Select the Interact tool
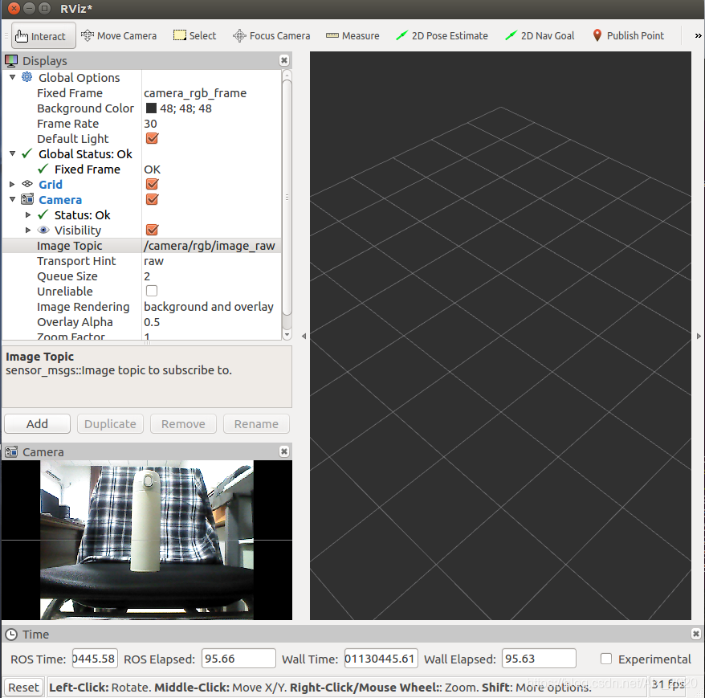This screenshot has height=698, width=705. pyautogui.click(x=43, y=36)
